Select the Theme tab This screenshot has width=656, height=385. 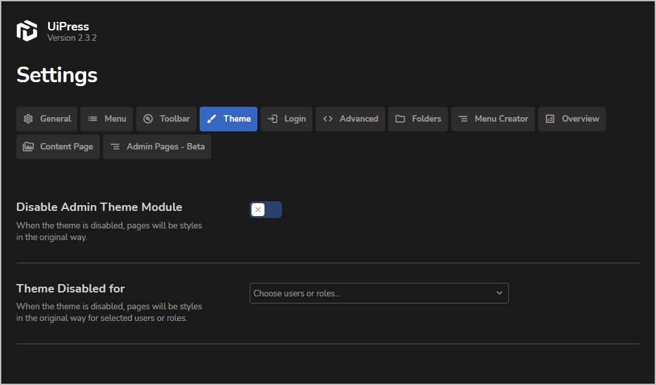click(228, 119)
